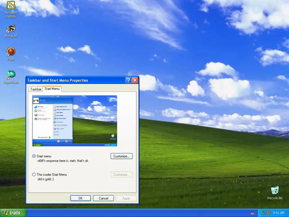The width and height of the screenshot is (289, 217).
Task: Select the MyPal 68 desktop shortcut
Action: [x=11, y=31]
